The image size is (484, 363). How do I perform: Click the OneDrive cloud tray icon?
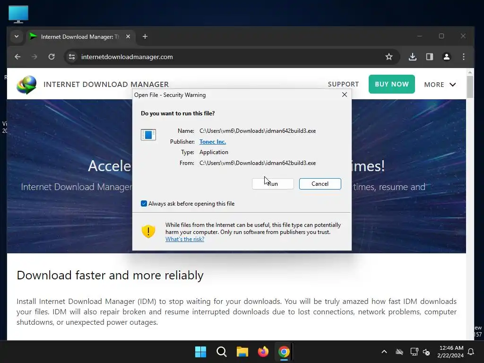[399, 352]
